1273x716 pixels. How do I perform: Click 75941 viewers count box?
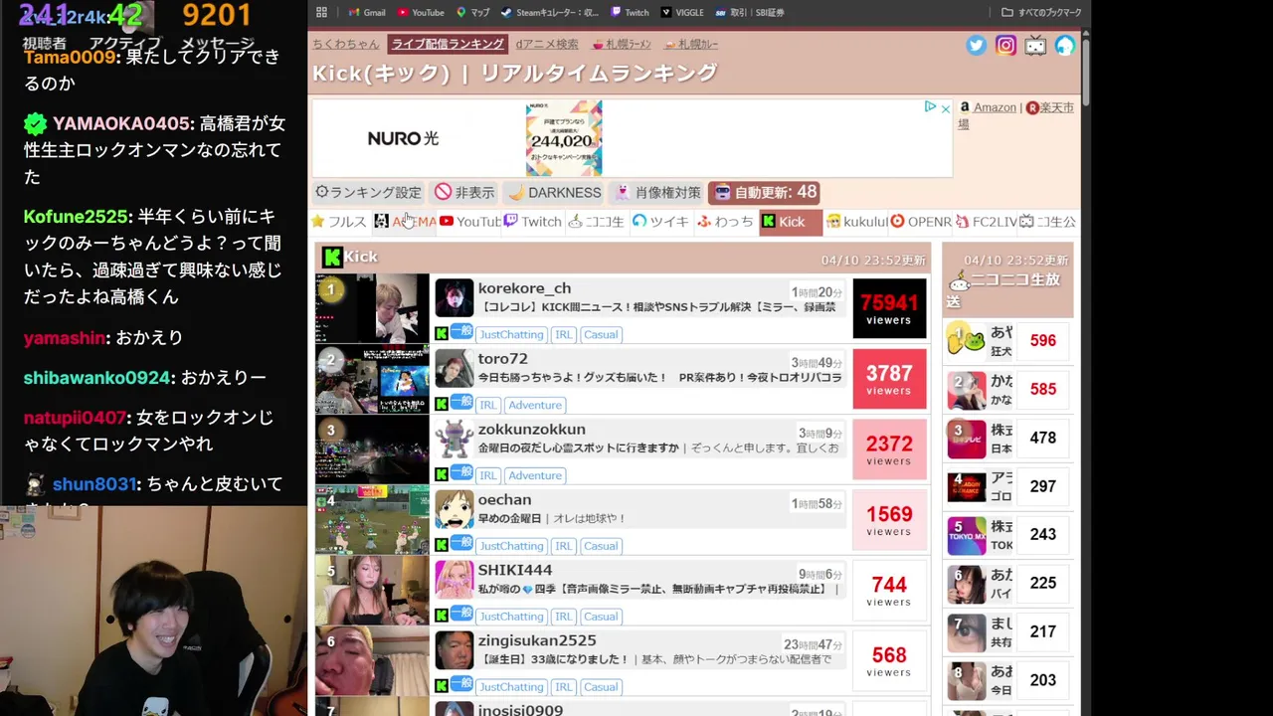(889, 308)
